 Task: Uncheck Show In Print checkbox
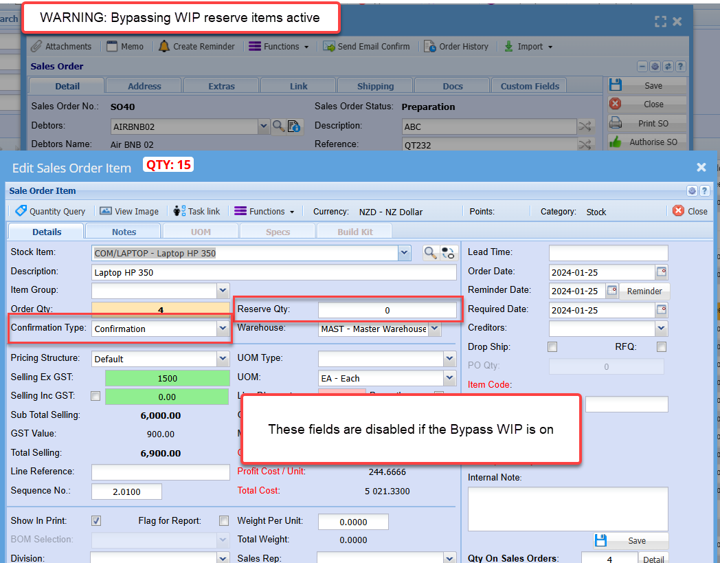pos(96,520)
